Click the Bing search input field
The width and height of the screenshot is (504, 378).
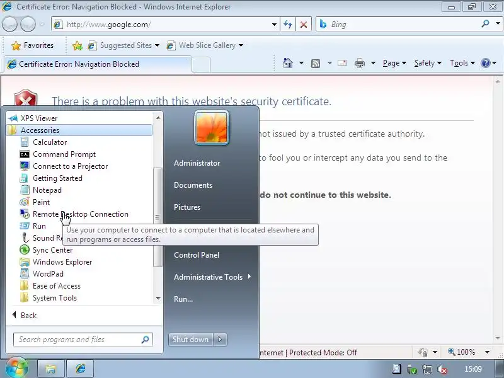pos(405,25)
